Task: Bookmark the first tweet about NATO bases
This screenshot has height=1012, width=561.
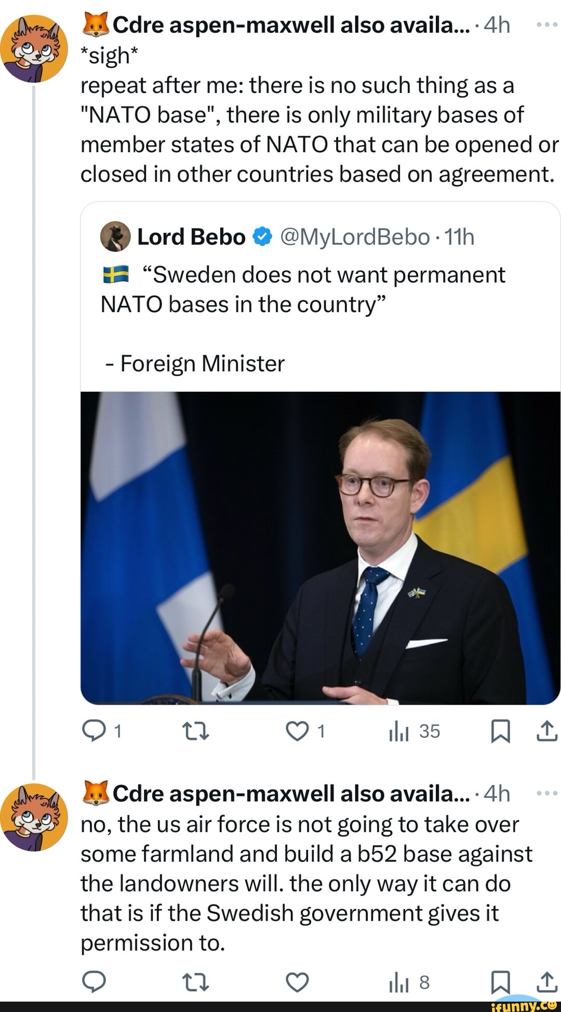Action: click(501, 731)
